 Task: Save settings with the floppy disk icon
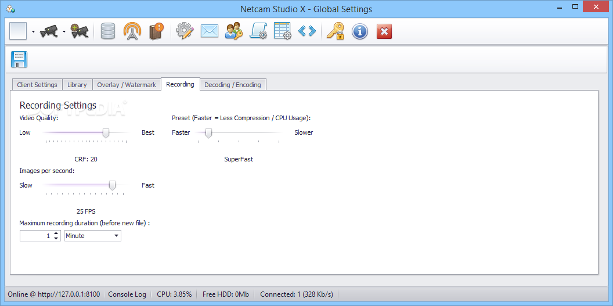19,60
